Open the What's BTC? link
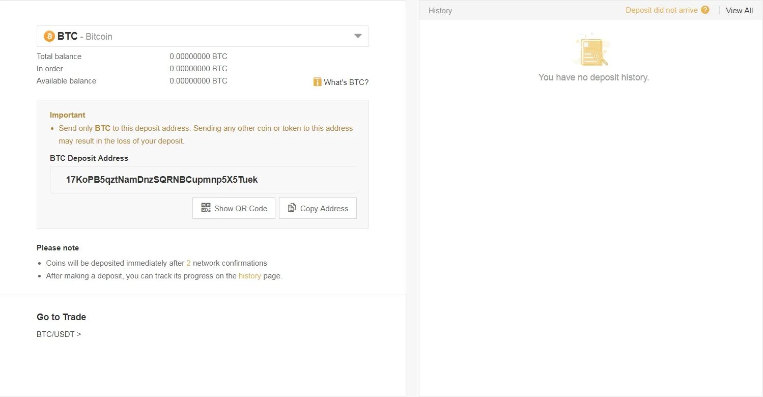763x397 pixels. 346,82
